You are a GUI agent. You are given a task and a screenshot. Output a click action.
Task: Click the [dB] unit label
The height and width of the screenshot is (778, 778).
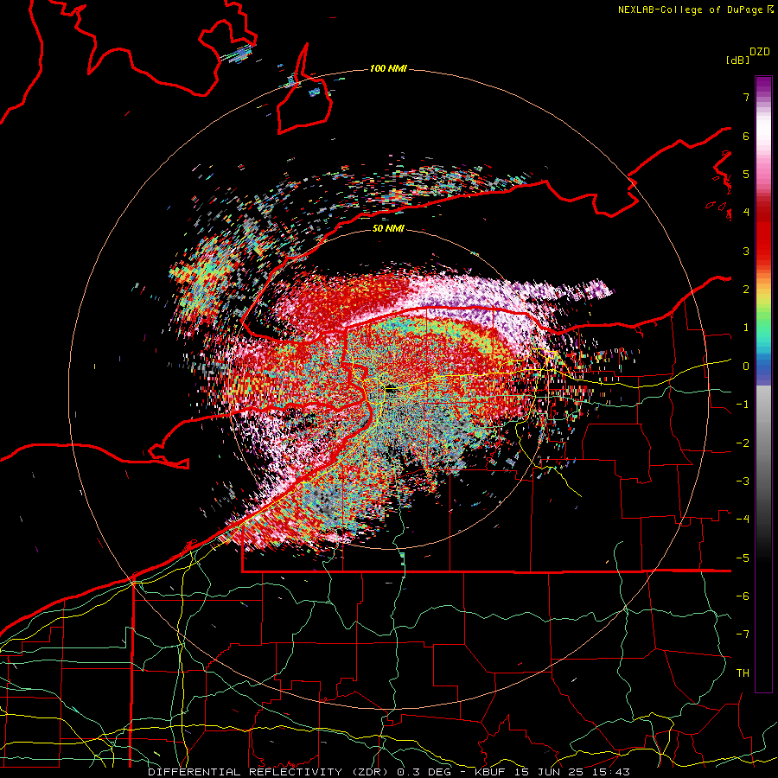[737, 60]
